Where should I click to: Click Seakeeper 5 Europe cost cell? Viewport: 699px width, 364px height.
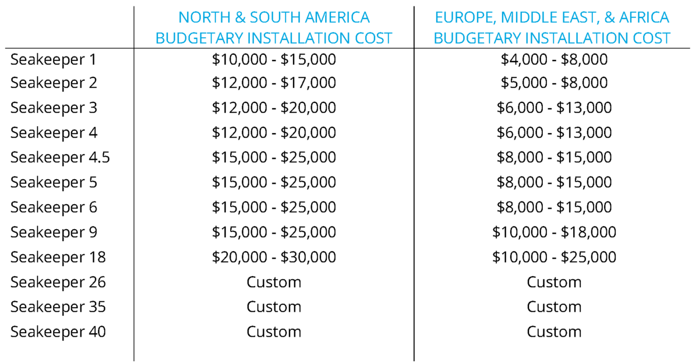(554, 183)
